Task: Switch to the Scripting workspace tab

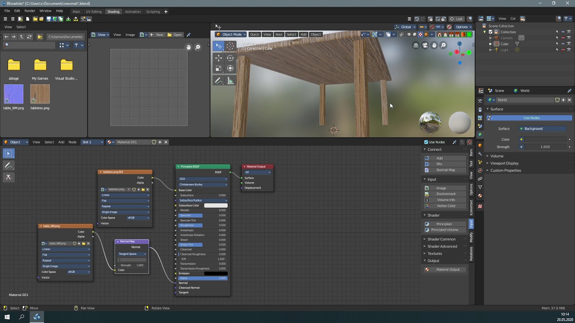Action: coord(153,12)
